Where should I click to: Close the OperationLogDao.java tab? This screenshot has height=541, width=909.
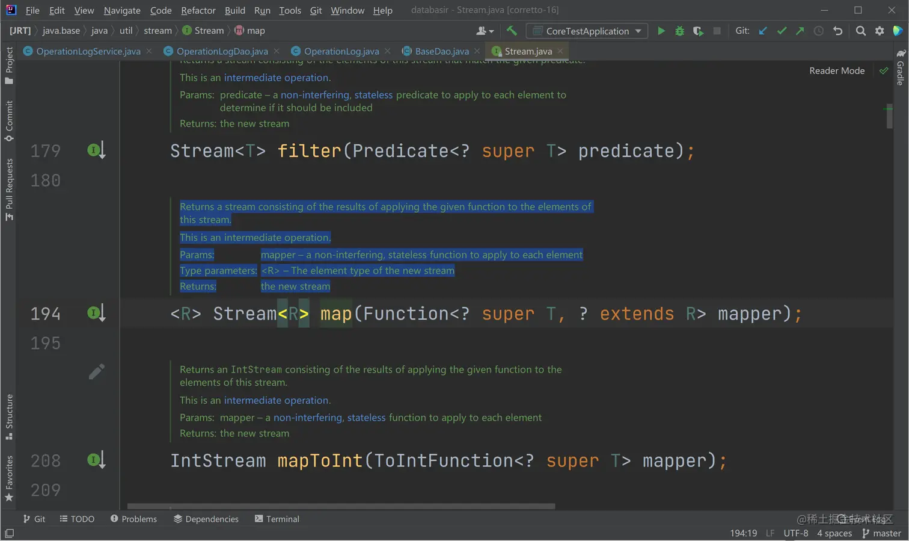(x=277, y=51)
